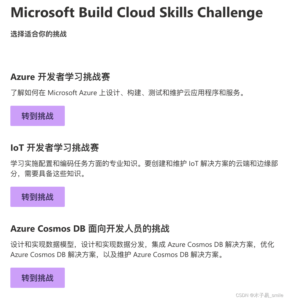The image size is (287, 300).
Task: Click "CSDN" text at bottom right
Action: (242, 295)
